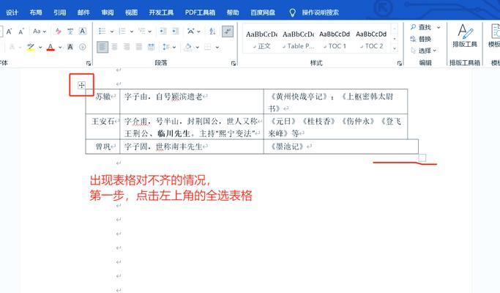Open the Font dialog launcher

click(x=89, y=63)
